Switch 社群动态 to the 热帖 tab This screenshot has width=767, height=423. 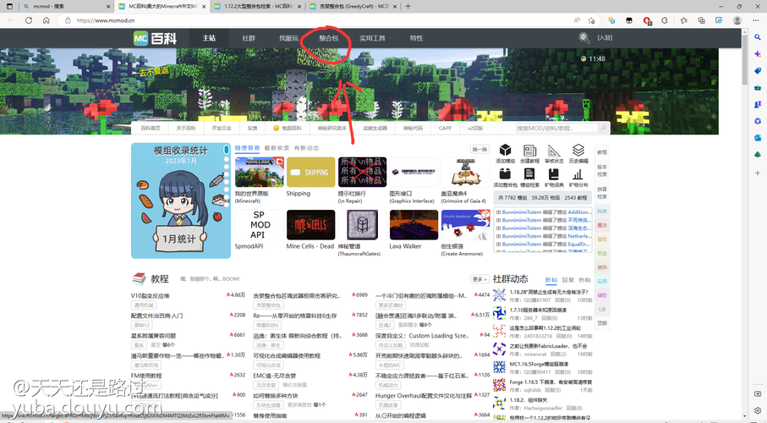coord(584,280)
